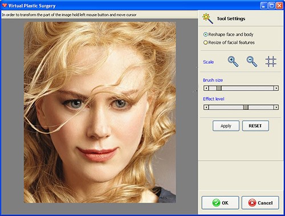Maximize the Virtual Plastic Surgery window
Viewport: 285px width, 216px height.
click(x=272, y=6)
